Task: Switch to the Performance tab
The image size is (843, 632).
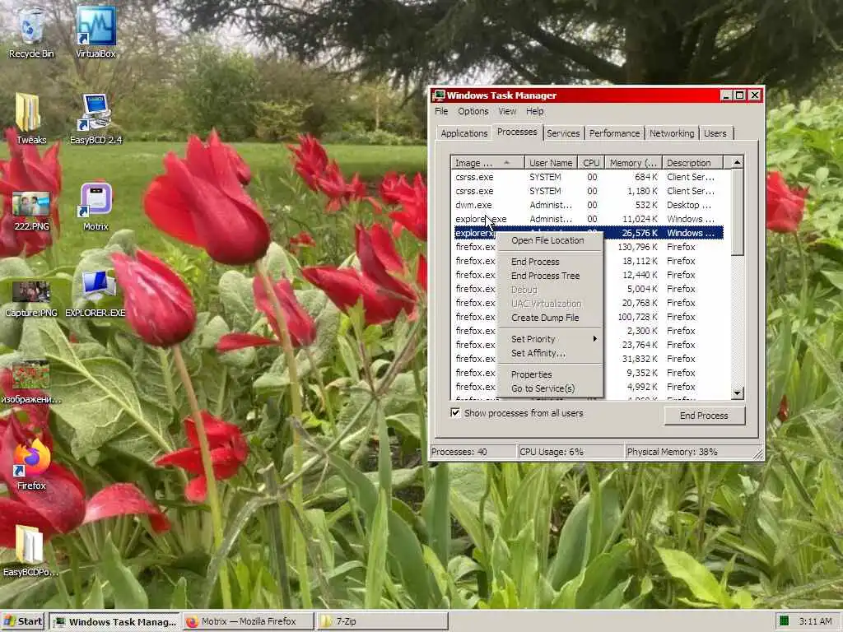Action: [x=614, y=133]
